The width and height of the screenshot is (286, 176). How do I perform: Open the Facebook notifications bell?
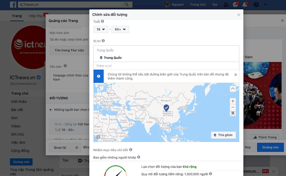point(245,4)
